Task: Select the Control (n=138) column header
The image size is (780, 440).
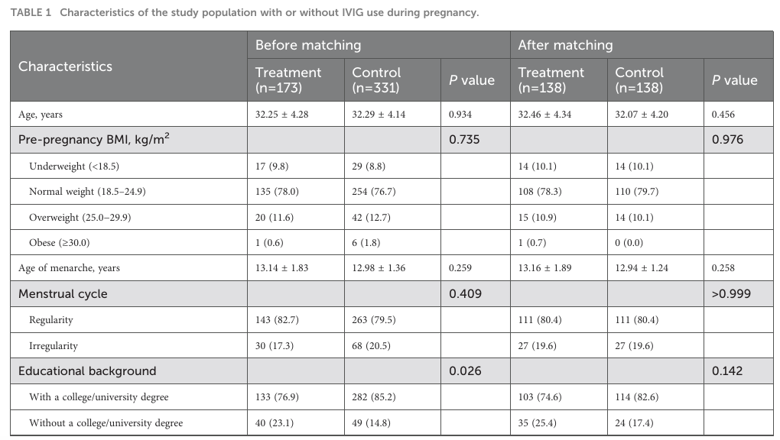Action: point(639,79)
